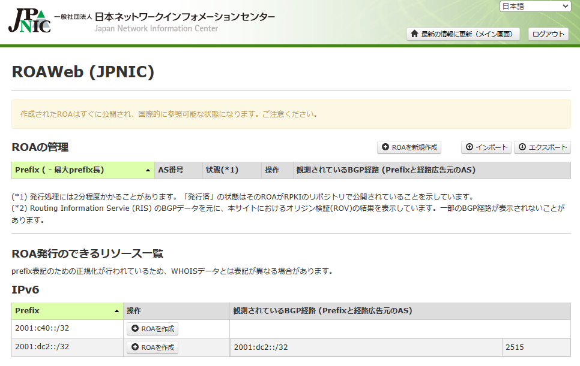Screen dimensions: 580x366
Task: Select 2001:dc2::/32 in the Prefix column
Action: (67, 347)
